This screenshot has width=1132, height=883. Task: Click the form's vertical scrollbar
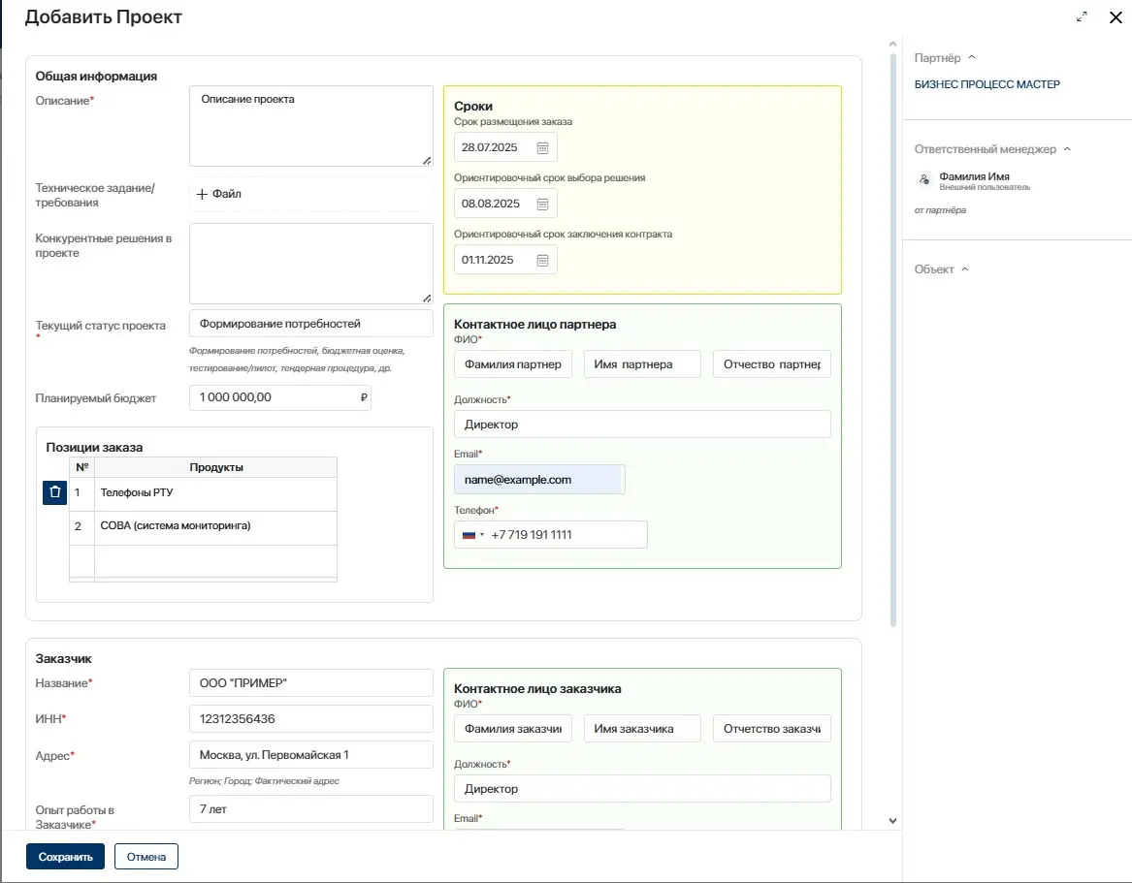tap(891, 330)
